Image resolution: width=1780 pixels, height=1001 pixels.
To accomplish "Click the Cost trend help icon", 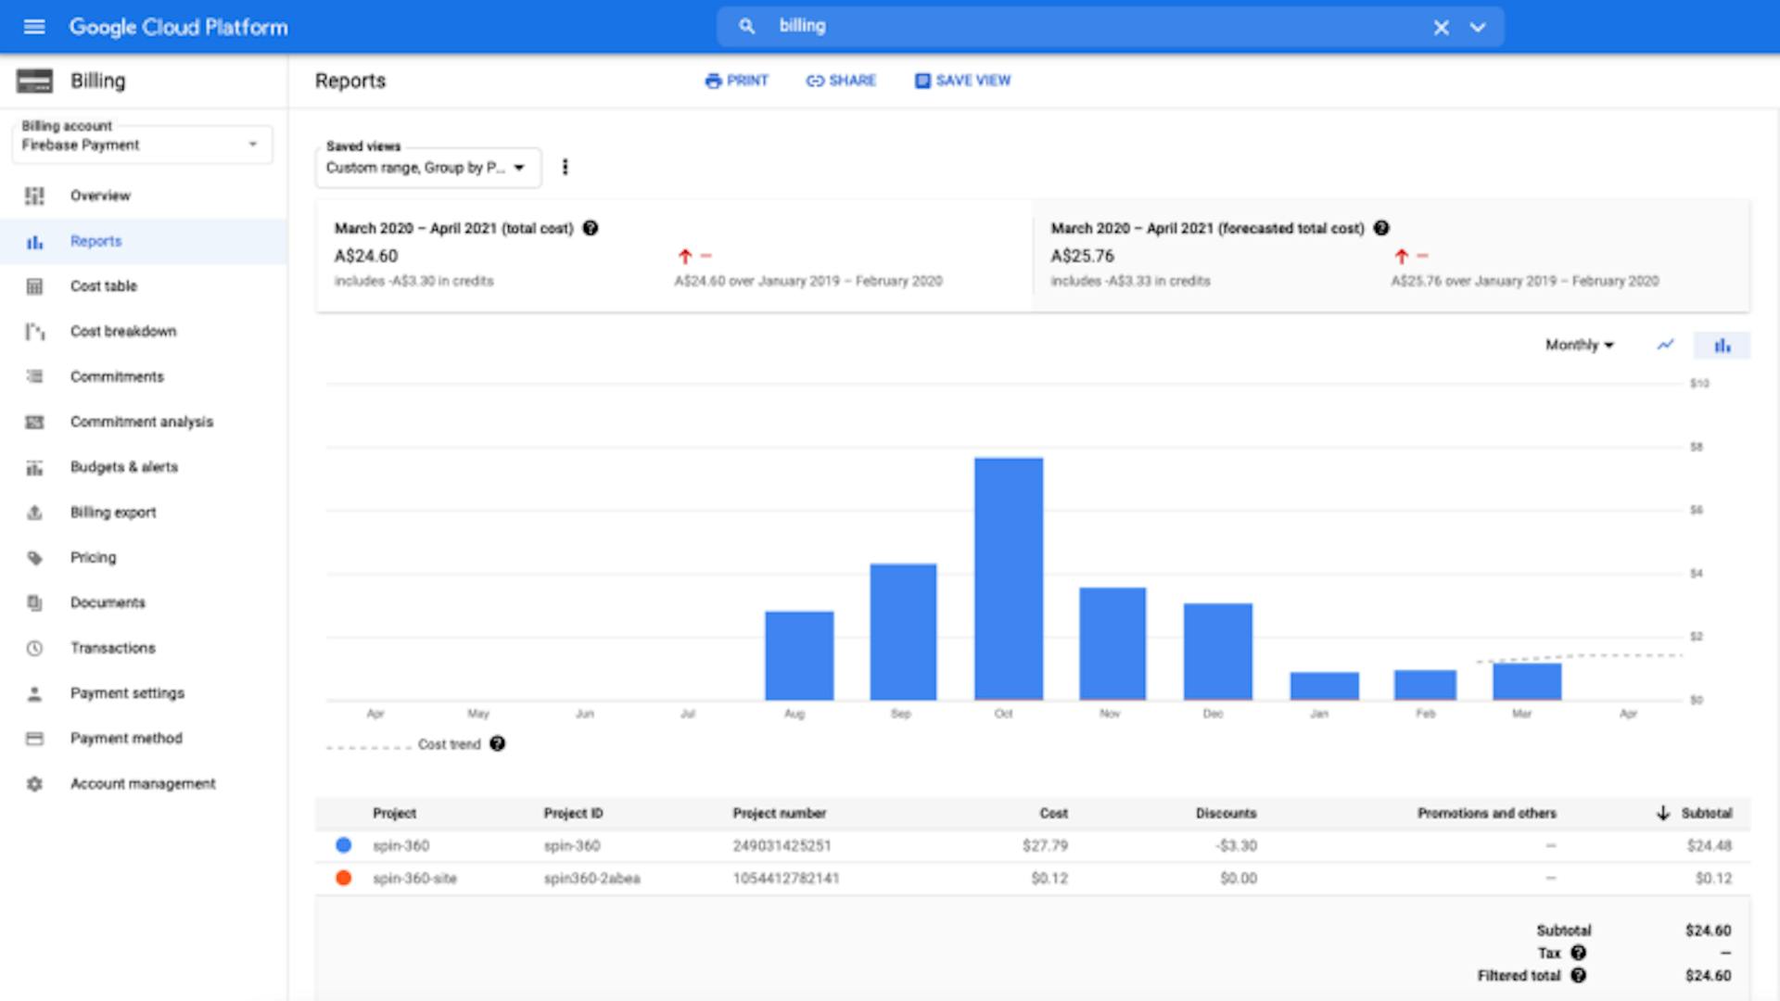I will pyautogui.click(x=498, y=743).
